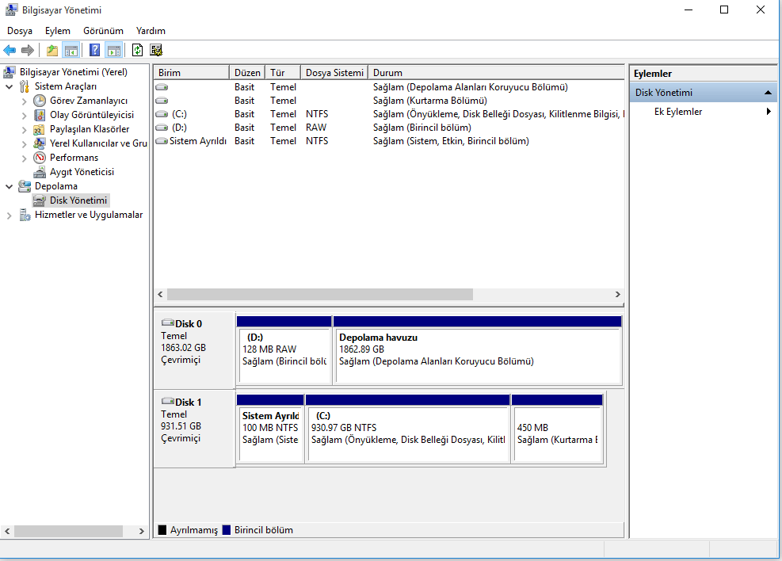Toggle the Show/Hide Console Tree icon

71,50
